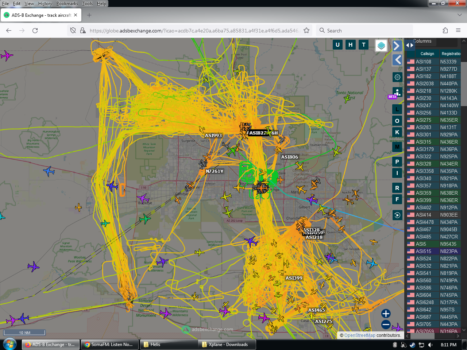Open the Steam tray icon
Image resolution: width=467 pixels, height=350 pixels.
(412, 345)
